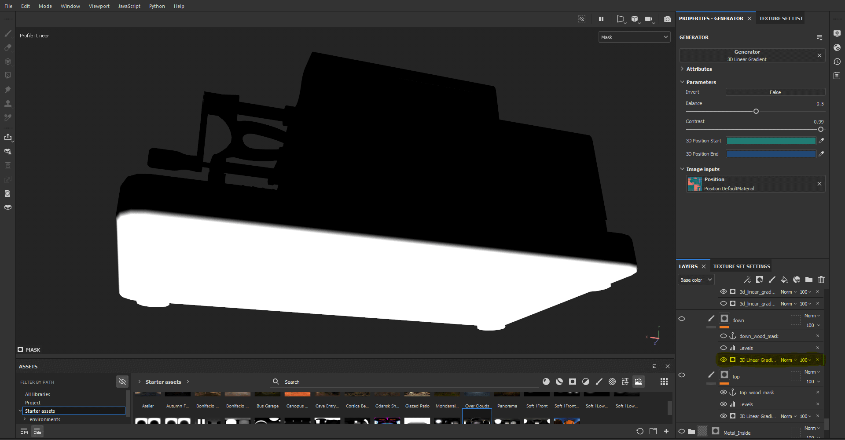Click the add fill layer bucket icon
The image size is (845, 440).
[x=784, y=280]
